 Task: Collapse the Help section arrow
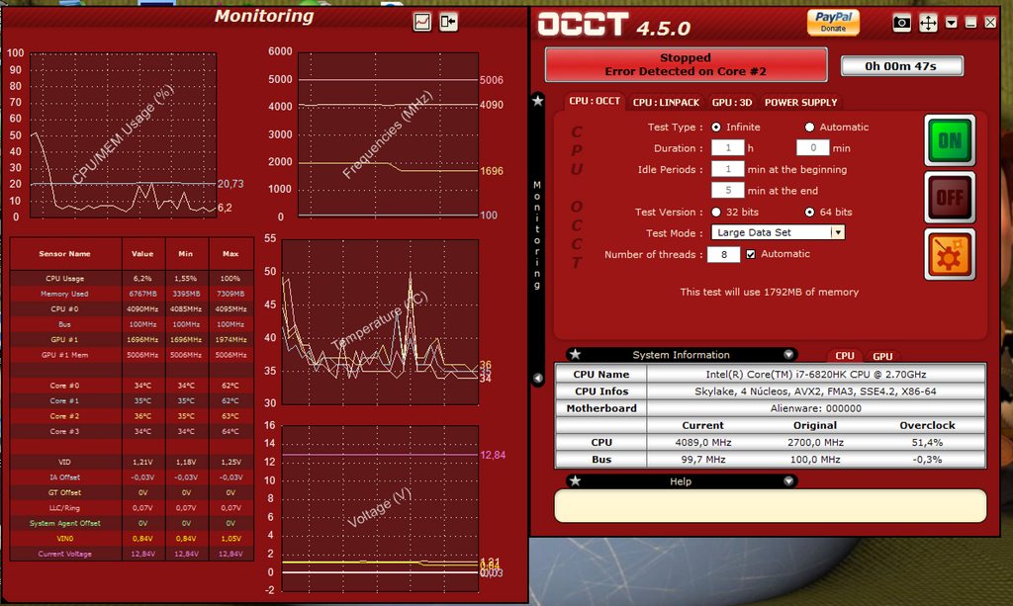(x=788, y=480)
